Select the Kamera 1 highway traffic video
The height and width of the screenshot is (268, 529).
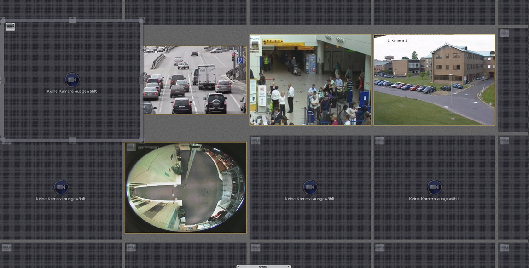click(195, 80)
